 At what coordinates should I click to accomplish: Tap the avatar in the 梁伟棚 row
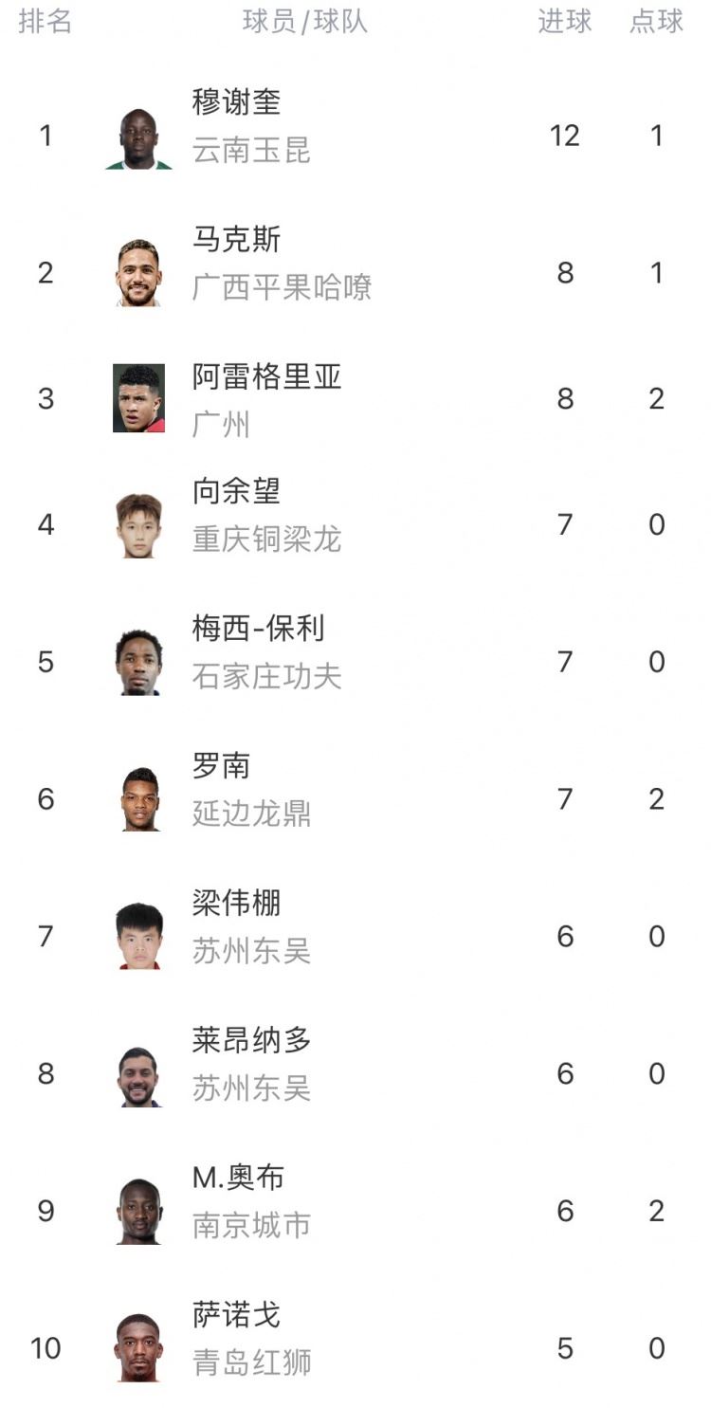pos(138,936)
